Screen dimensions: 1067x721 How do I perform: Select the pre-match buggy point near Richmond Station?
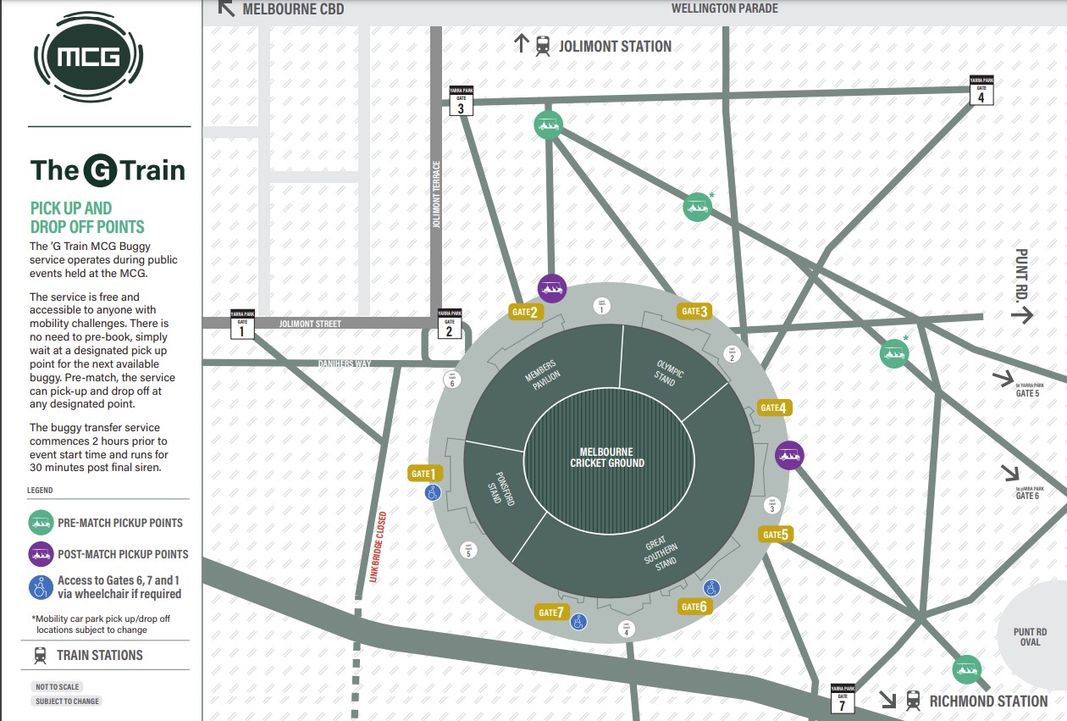966,670
